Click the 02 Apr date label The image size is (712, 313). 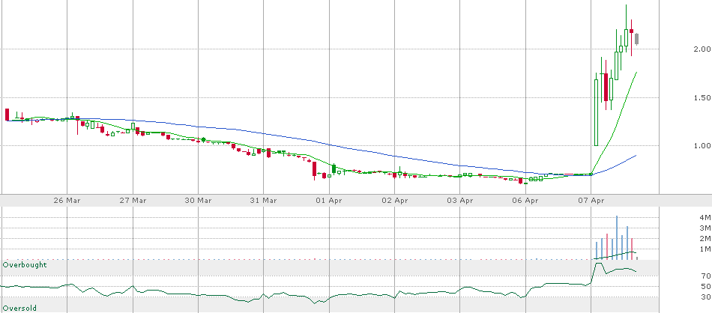pos(394,201)
